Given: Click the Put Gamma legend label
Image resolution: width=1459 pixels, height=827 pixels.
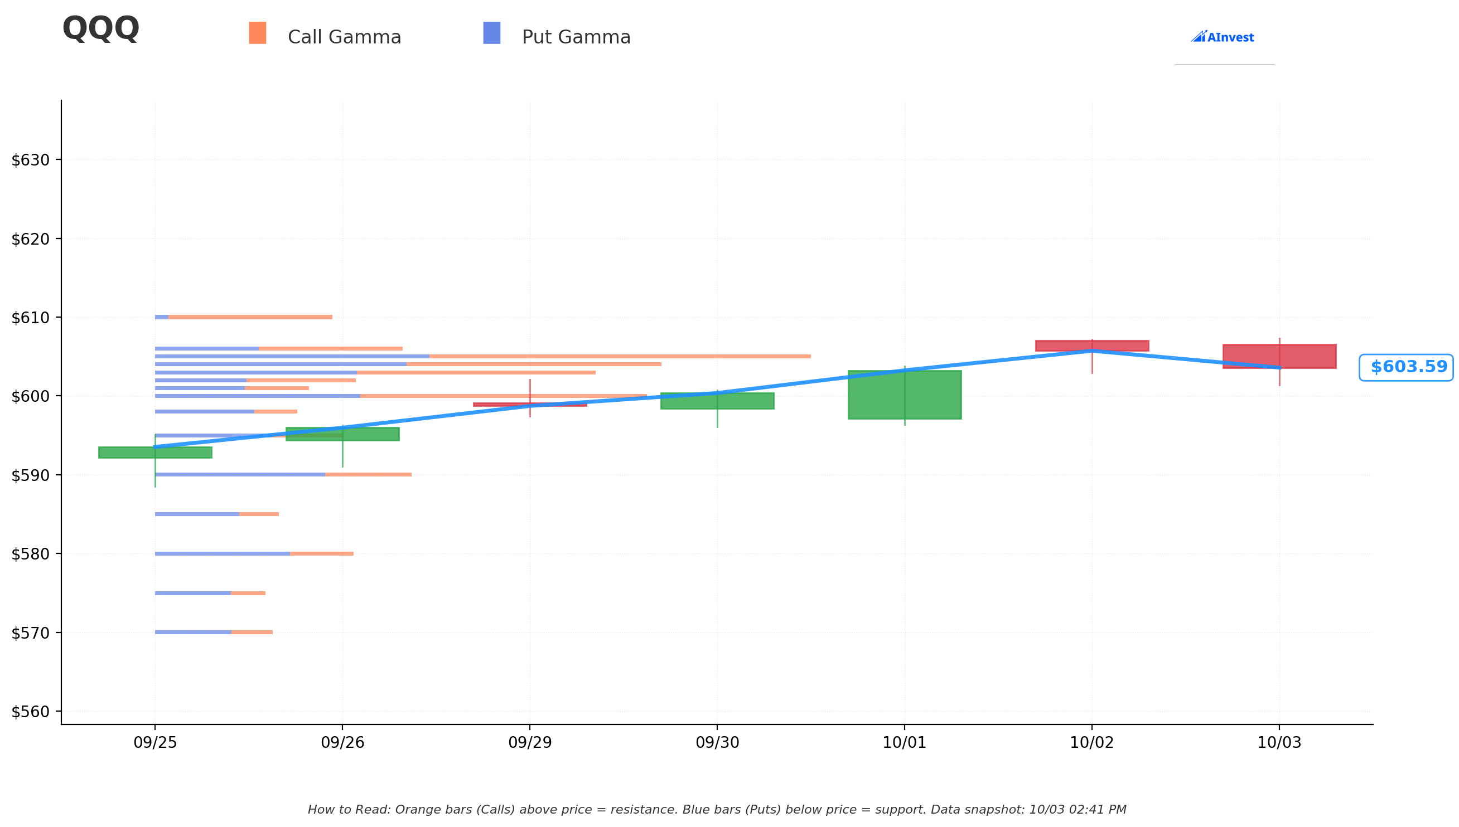Looking at the screenshot, I should coord(576,37).
